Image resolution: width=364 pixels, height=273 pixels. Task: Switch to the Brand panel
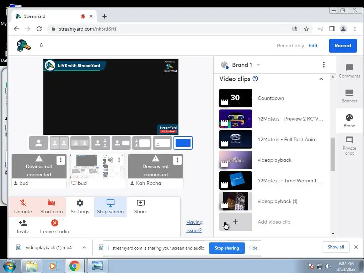(349, 121)
